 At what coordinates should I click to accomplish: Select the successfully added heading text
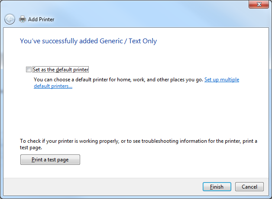(x=88, y=41)
